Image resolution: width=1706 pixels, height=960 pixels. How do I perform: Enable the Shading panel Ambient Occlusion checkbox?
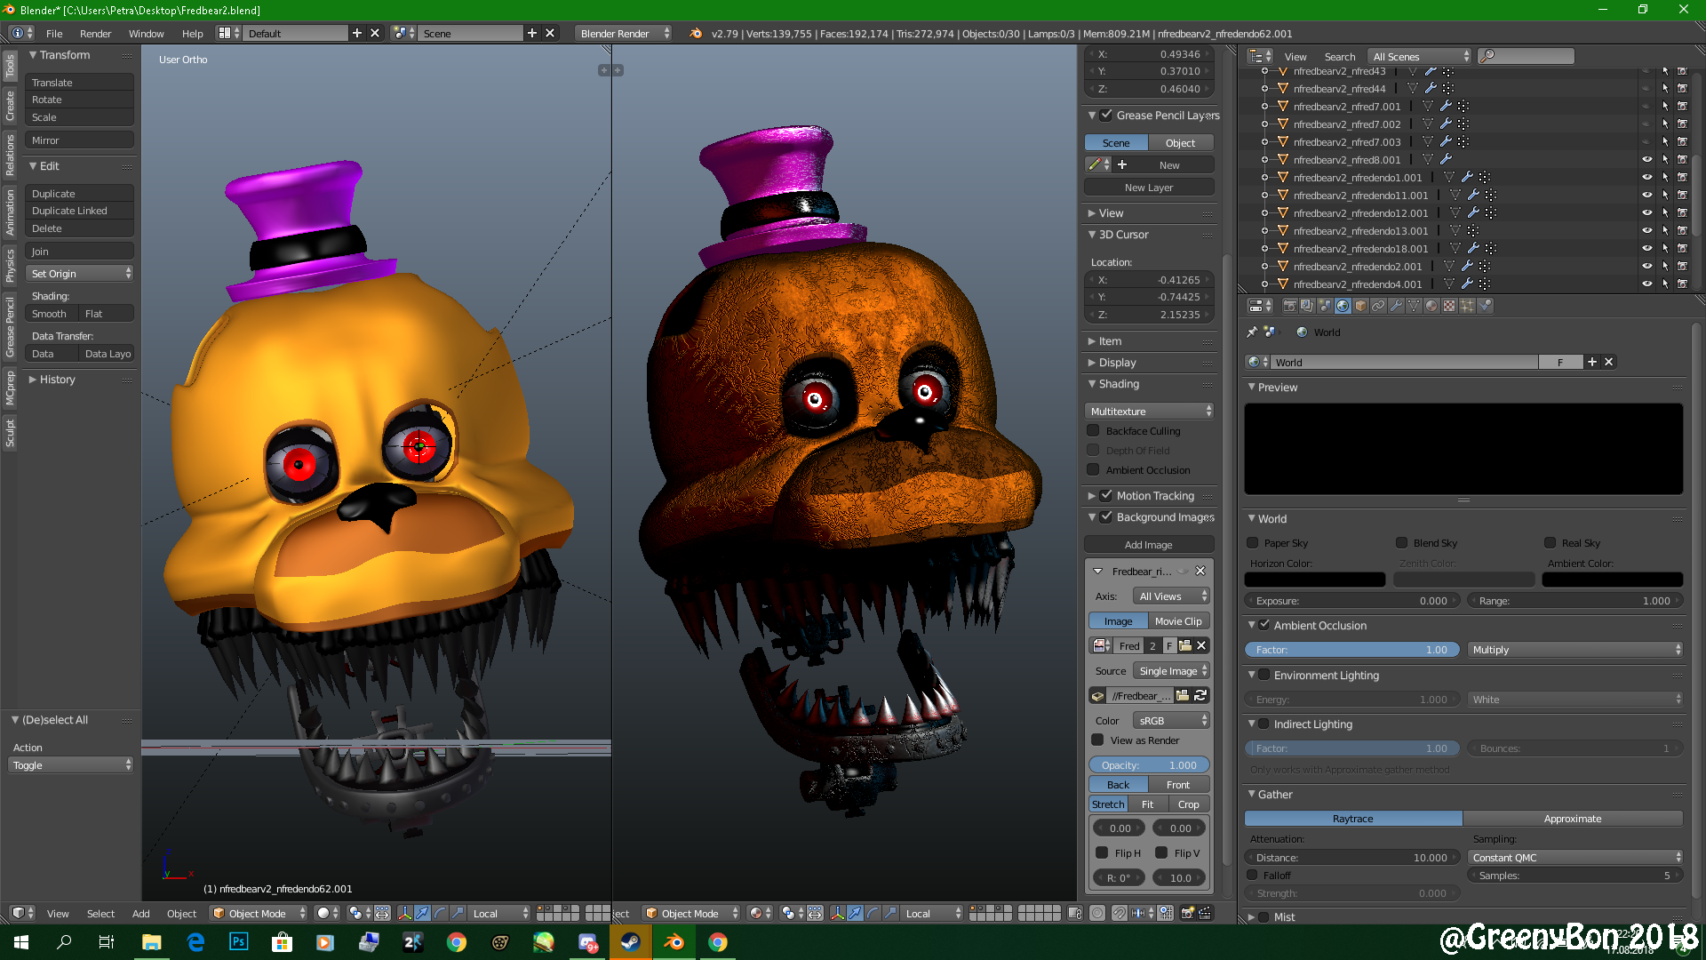tap(1094, 470)
